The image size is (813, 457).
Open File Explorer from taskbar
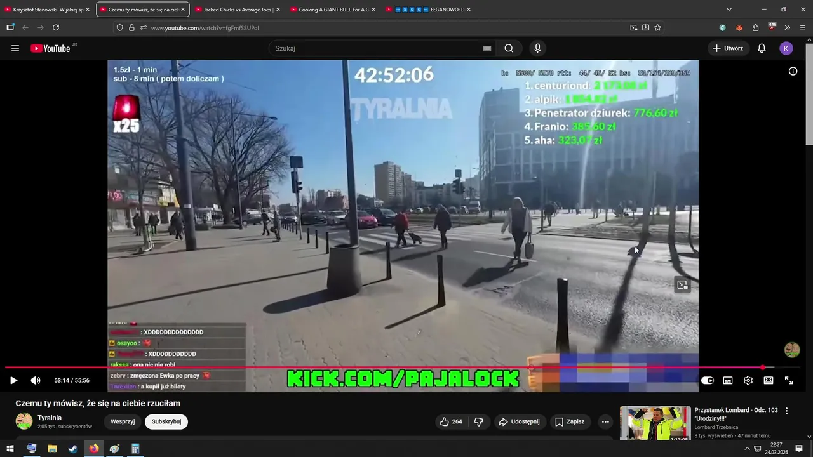point(52,449)
